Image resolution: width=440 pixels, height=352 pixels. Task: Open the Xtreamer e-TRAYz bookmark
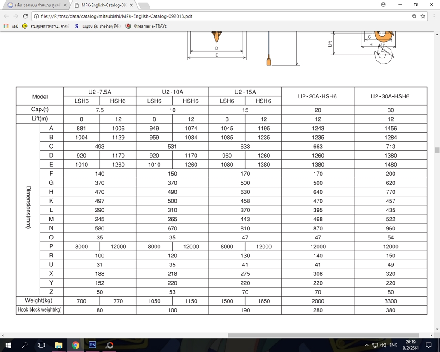click(146, 26)
